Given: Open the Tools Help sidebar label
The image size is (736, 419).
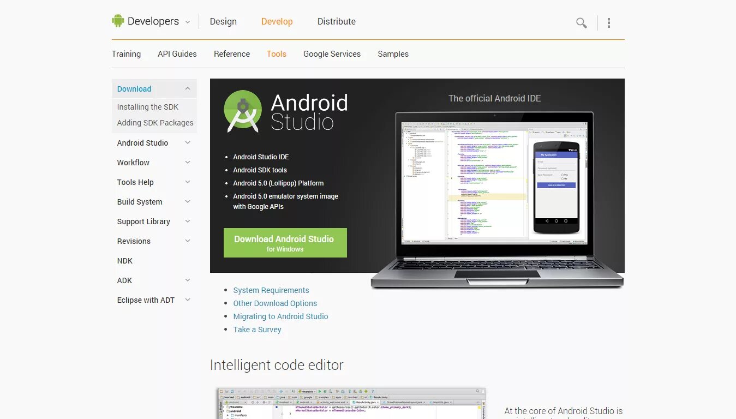Looking at the screenshot, I should tap(135, 182).
